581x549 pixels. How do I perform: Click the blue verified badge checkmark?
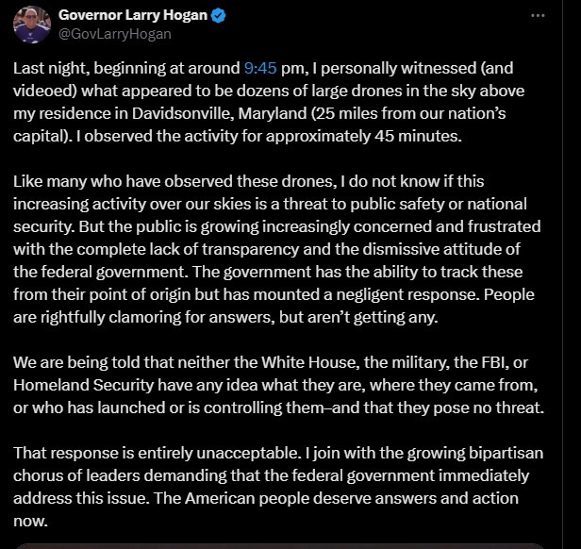(218, 16)
